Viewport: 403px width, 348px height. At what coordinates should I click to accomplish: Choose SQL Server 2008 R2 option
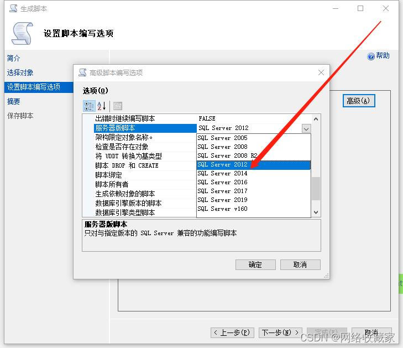click(x=253, y=155)
